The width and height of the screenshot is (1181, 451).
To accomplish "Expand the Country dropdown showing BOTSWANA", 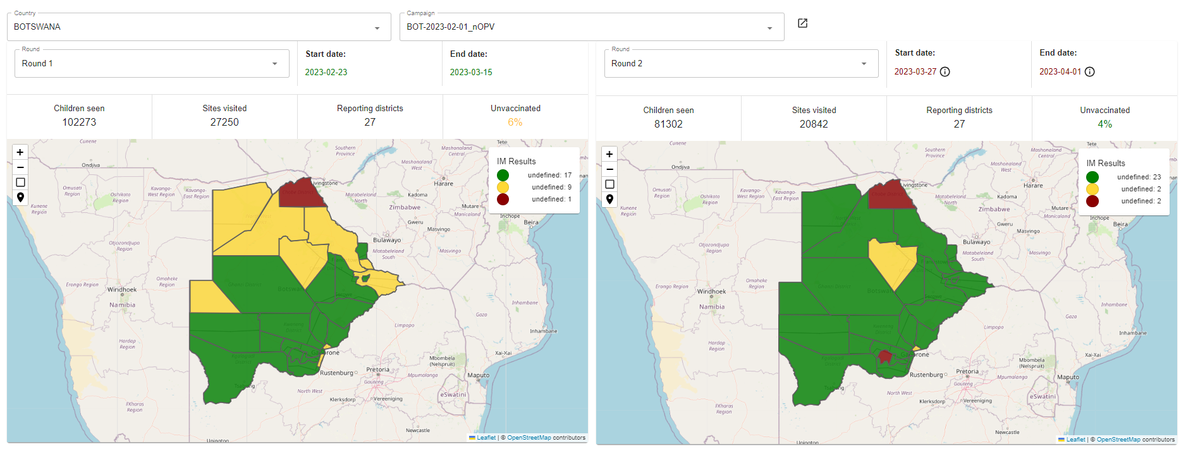I will (377, 28).
